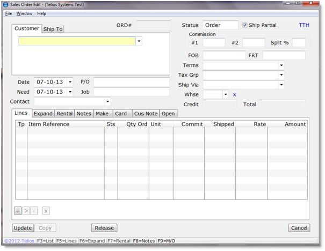Open the File menu
325x251 pixels.
(9, 13)
